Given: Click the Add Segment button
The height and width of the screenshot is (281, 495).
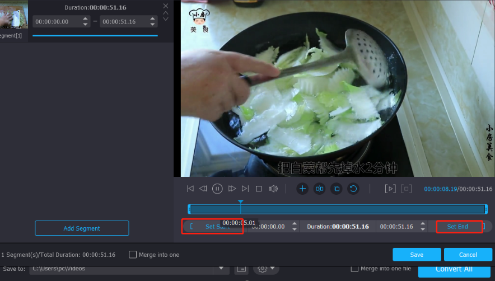Looking at the screenshot, I should pyautogui.click(x=82, y=228).
